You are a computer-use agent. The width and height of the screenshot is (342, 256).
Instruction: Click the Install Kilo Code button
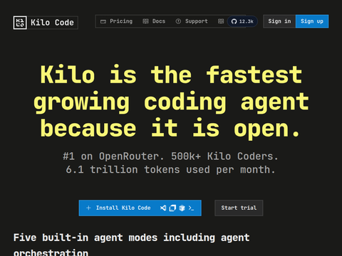click(x=140, y=208)
